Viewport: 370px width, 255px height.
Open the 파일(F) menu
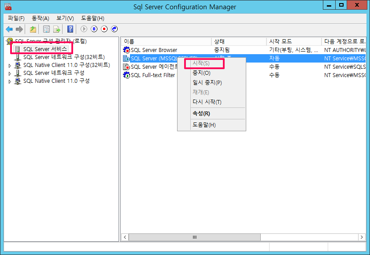click(x=16, y=18)
